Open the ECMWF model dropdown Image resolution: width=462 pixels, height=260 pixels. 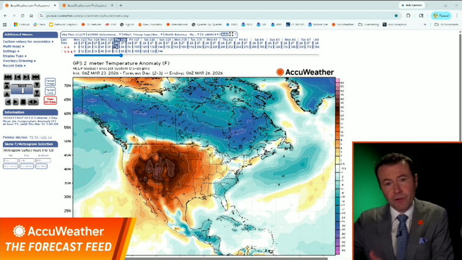coord(103,35)
